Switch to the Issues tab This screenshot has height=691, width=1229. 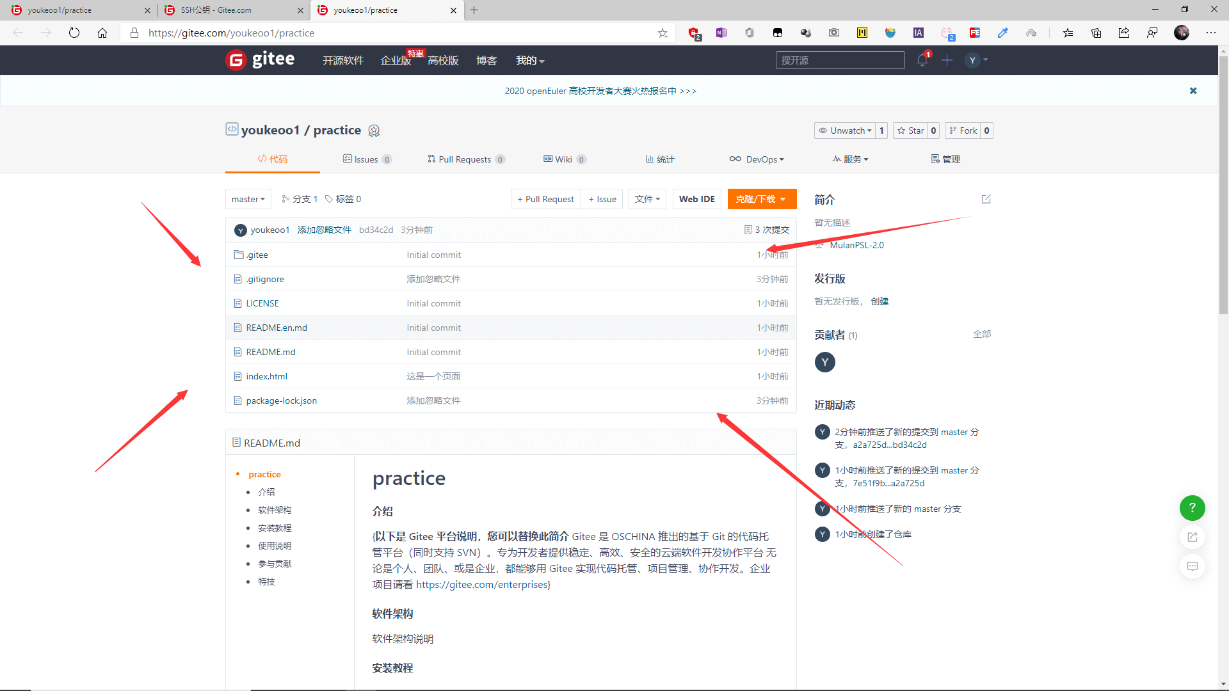pos(367,159)
